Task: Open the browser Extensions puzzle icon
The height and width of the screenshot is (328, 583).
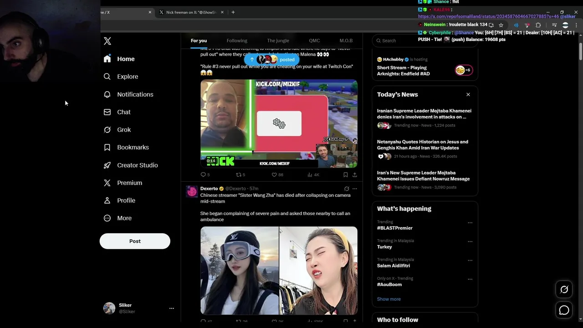Action: coord(538,25)
